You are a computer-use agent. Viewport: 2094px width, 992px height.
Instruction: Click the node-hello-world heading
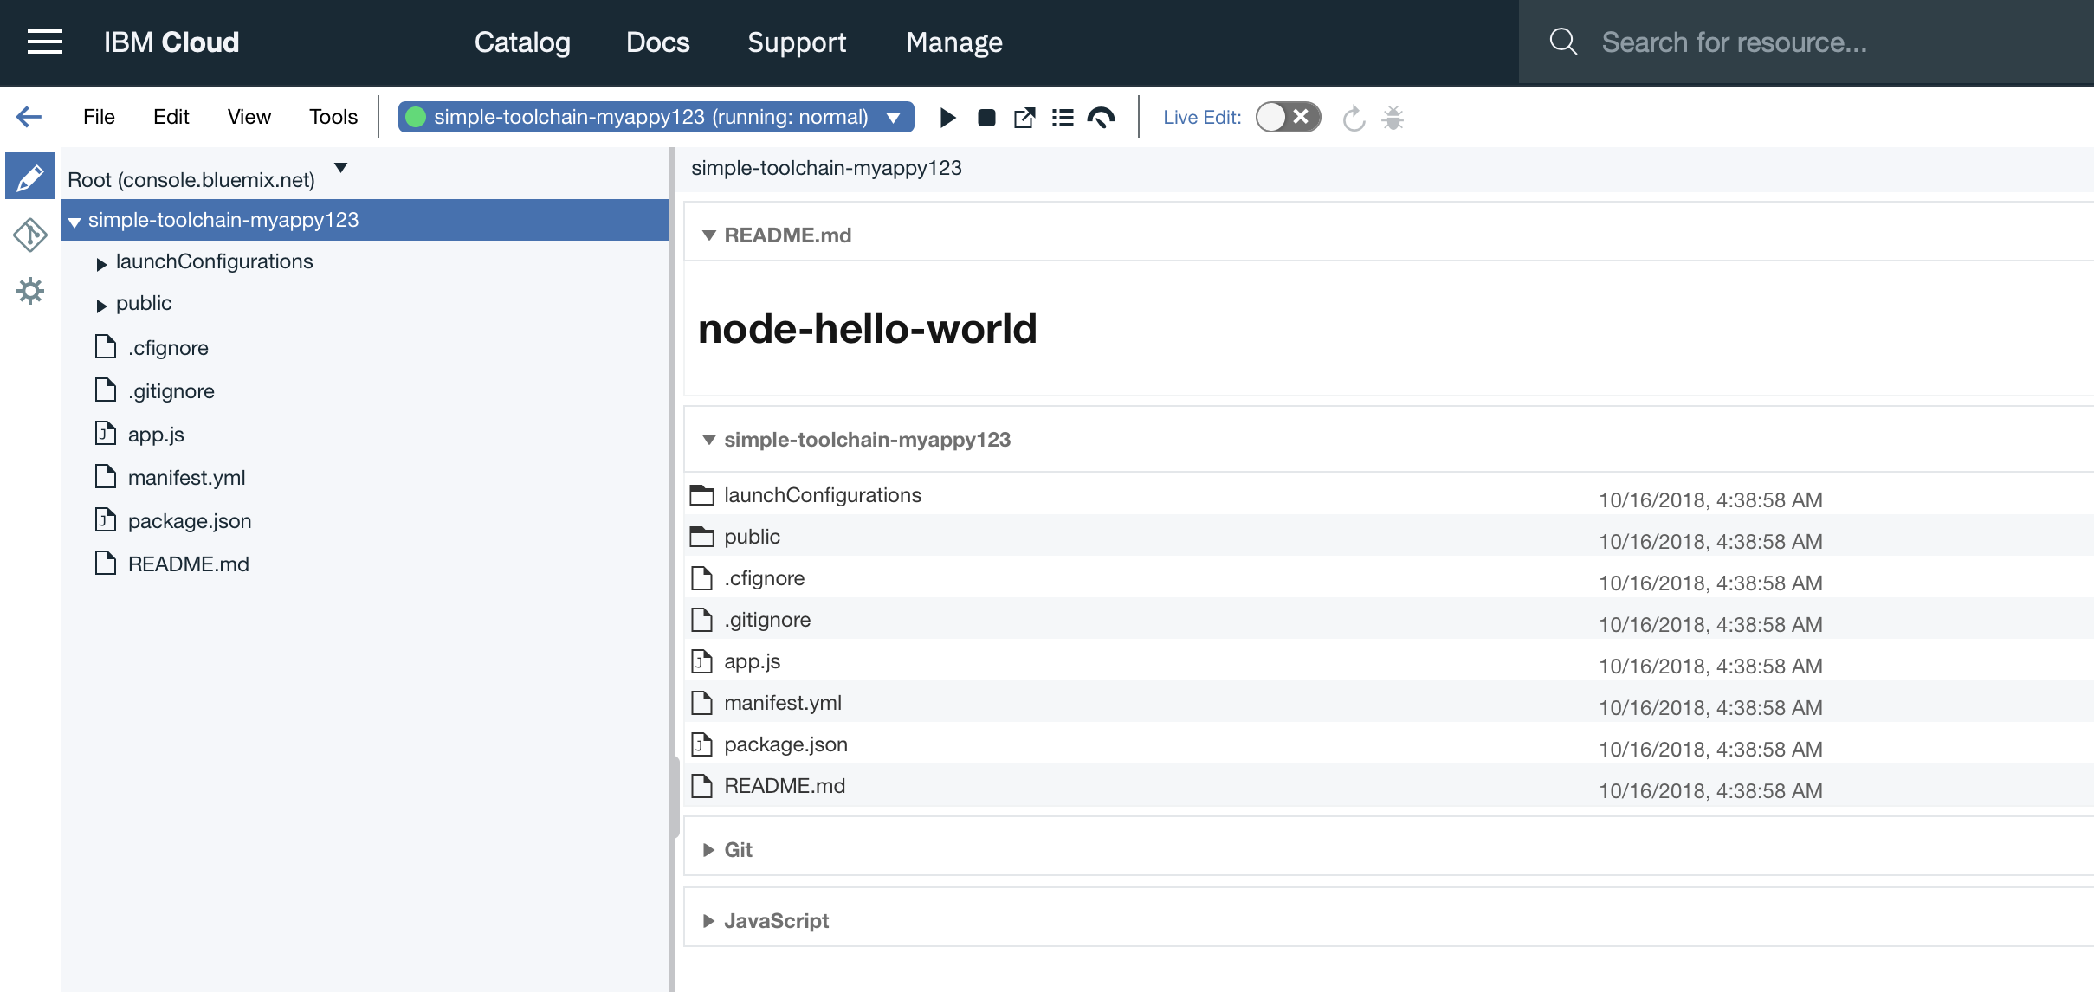(x=868, y=329)
